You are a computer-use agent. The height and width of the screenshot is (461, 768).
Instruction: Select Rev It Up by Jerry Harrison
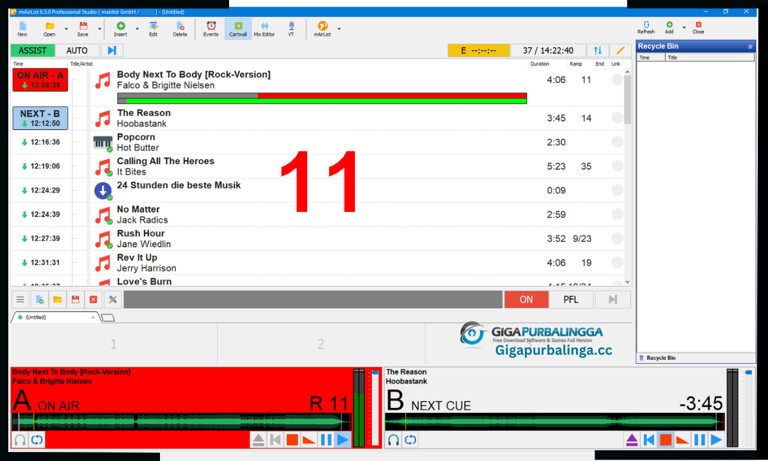[x=317, y=263]
